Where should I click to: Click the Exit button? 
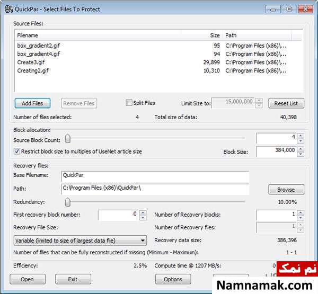(x=73, y=279)
